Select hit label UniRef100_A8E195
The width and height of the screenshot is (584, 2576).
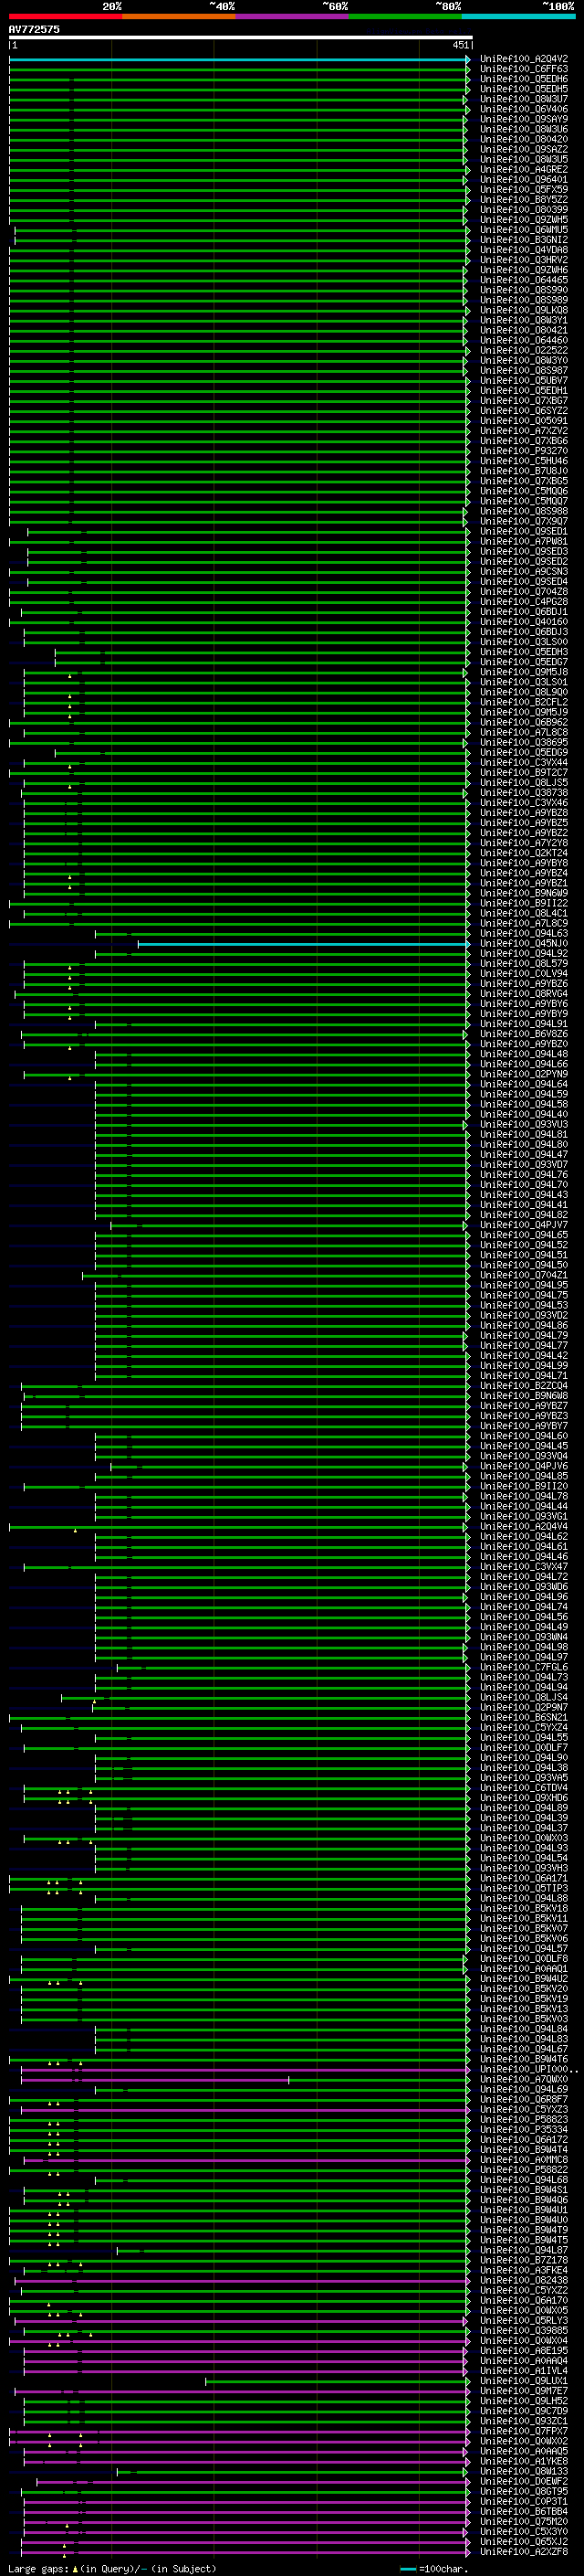click(x=524, y=2351)
